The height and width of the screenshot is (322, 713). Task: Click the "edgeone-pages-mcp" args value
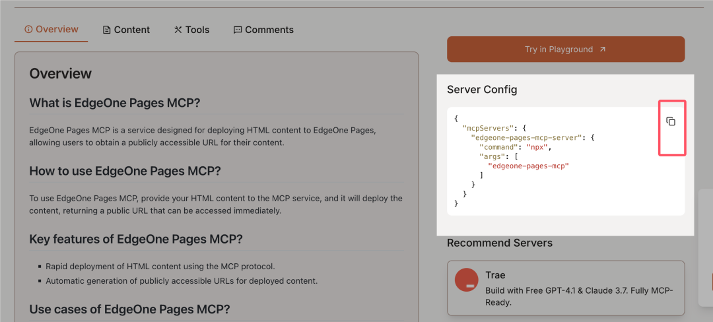point(528,166)
